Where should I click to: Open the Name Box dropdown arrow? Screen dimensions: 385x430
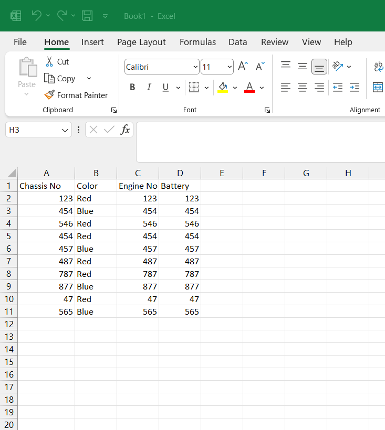tap(65, 130)
